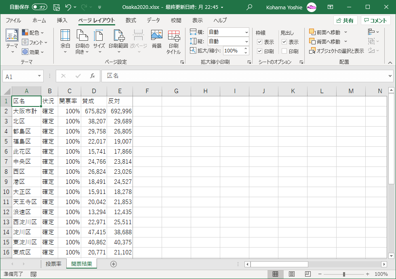Open the 数式 ribbon tab

tap(131, 21)
